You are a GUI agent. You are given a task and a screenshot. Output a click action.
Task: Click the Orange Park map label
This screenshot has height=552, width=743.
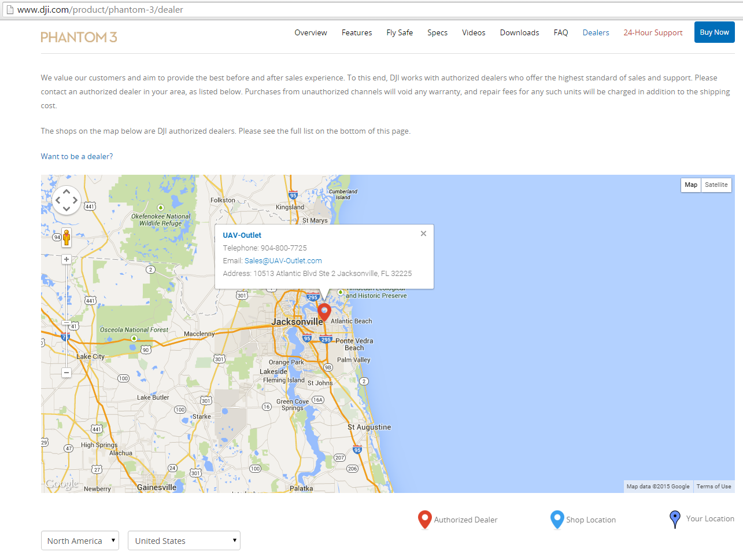[x=286, y=362]
